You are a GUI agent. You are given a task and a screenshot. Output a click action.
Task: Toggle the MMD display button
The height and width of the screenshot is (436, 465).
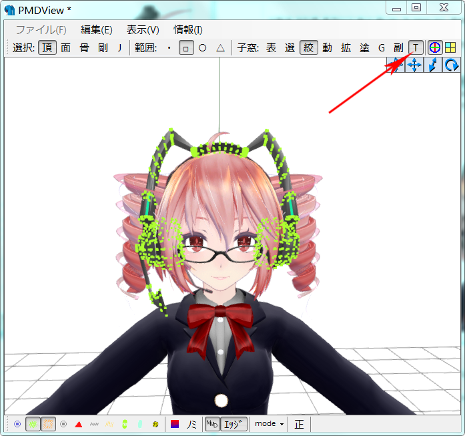(x=212, y=424)
